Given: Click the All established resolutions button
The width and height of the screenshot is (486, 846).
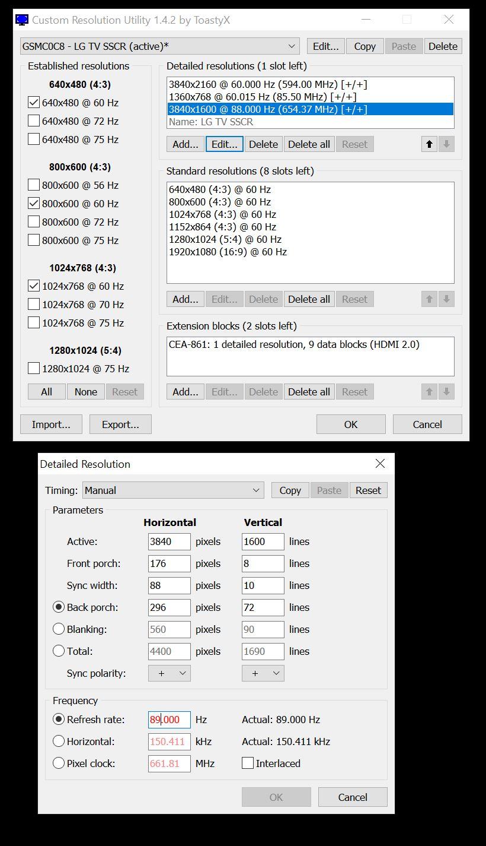Looking at the screenshot, I should (47, 392).
